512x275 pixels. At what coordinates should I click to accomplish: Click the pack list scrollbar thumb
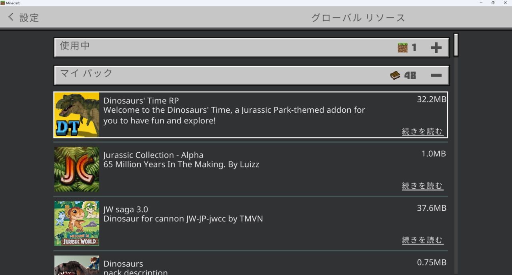(456, 45)
